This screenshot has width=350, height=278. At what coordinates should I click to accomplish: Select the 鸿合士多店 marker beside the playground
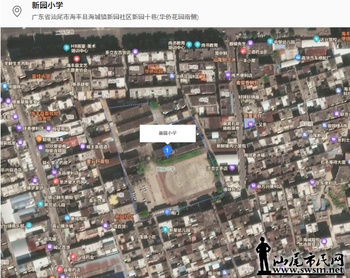click(232, 168)
